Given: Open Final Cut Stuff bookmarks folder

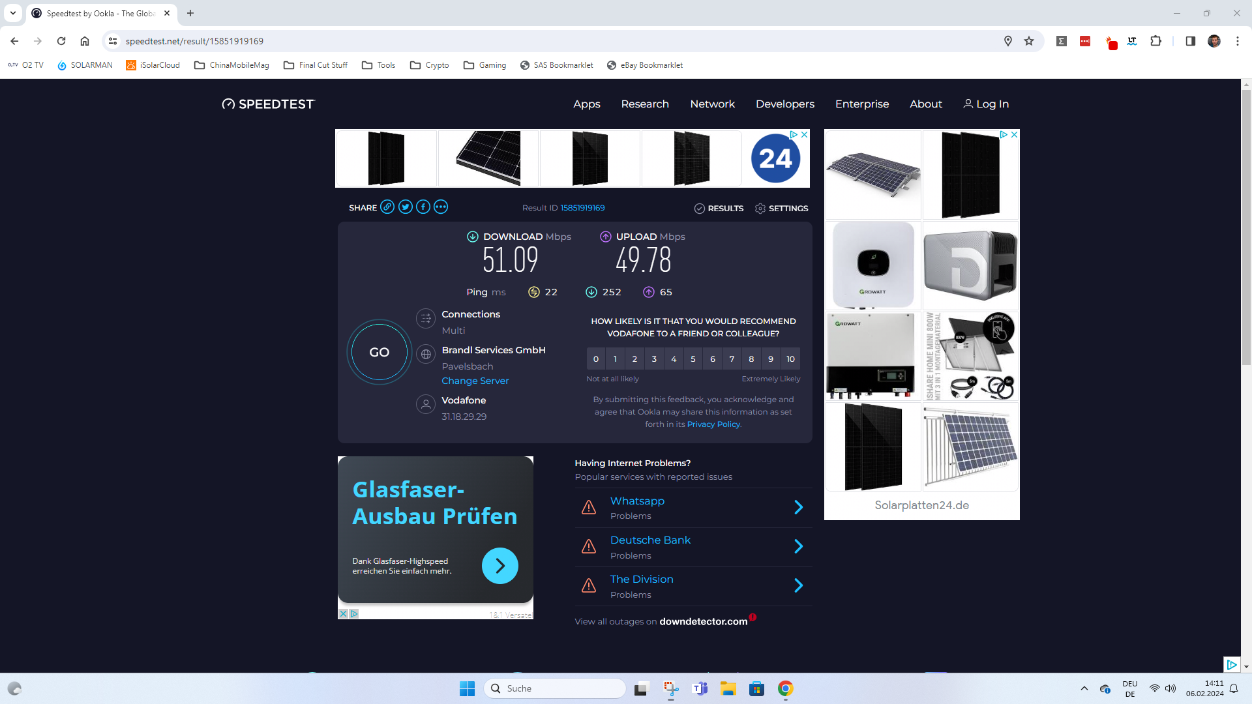Looking at the screenshot, I should click(x=316, y=65).
